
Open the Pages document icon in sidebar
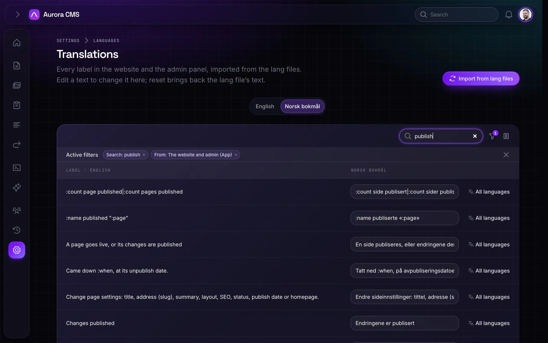(x=17, y=66)
